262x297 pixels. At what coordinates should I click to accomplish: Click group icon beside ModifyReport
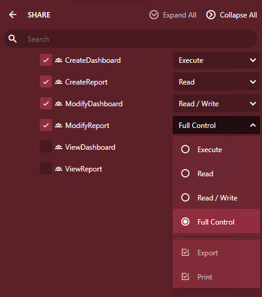click(x=59, y=126)
